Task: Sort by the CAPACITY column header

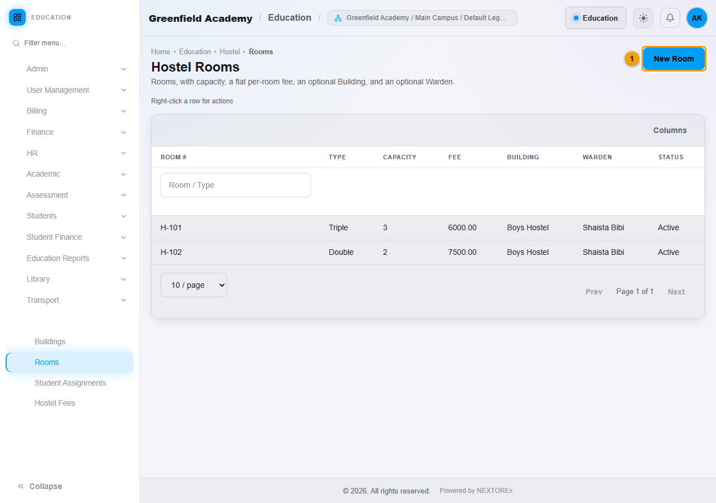Action: 400,157
